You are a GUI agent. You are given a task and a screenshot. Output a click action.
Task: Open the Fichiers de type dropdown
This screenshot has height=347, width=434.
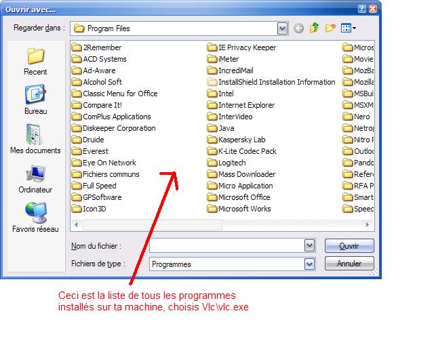coord(310,264)
